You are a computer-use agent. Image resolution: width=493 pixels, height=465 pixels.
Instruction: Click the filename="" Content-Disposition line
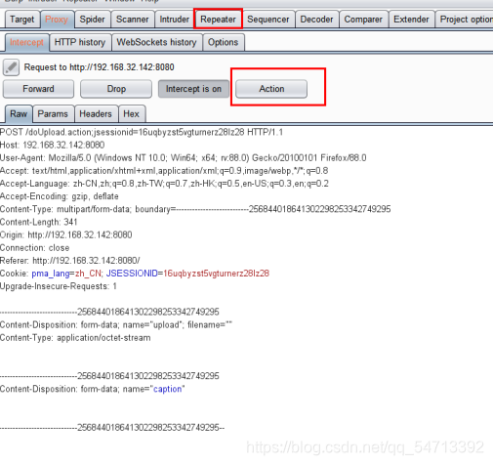click(116, 325)
